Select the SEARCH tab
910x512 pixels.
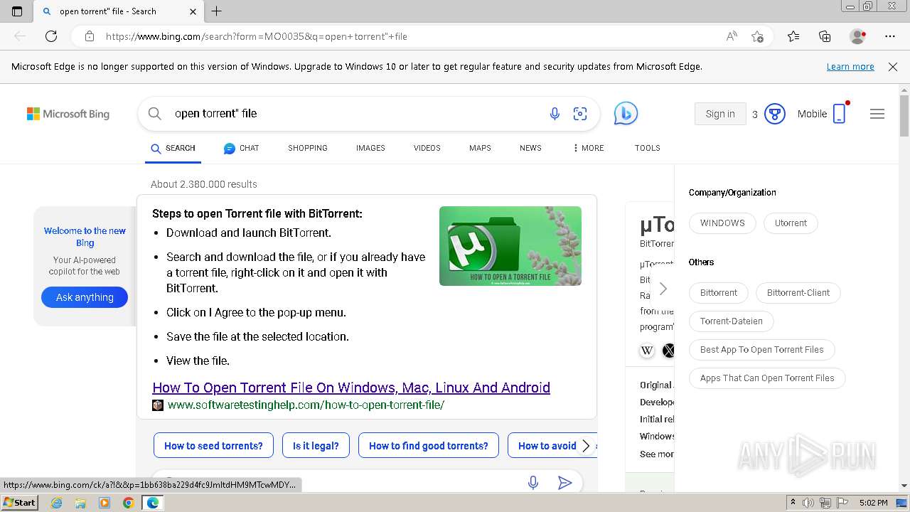click(x=173, y=148)
